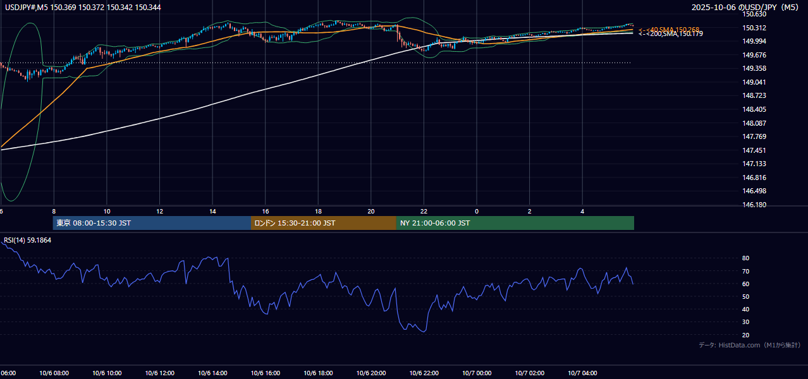Click the 10/6 10:00 date label
Image resolution: width=808 pixels, height=379 pixels.
[106, 373]
